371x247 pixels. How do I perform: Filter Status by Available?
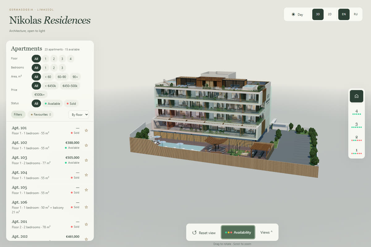click(52, 104)
